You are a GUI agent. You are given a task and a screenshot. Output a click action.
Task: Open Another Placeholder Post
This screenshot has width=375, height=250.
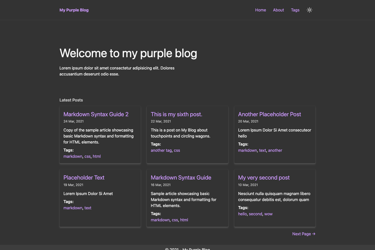[x=270, y=114]
